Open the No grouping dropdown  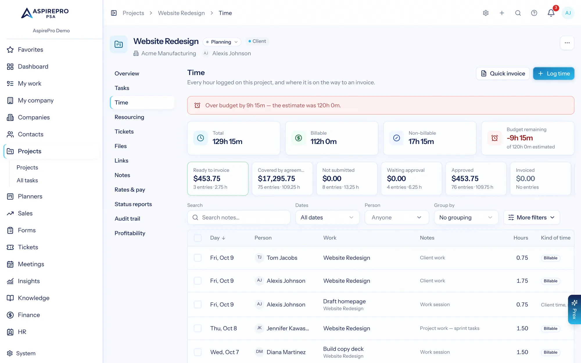tap(466, 218)
